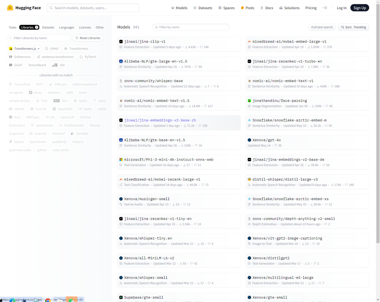Open the Xenova/whisper-tiny.en model card
The width and height of the screenshot is (380, 302).
pos(179,241)
